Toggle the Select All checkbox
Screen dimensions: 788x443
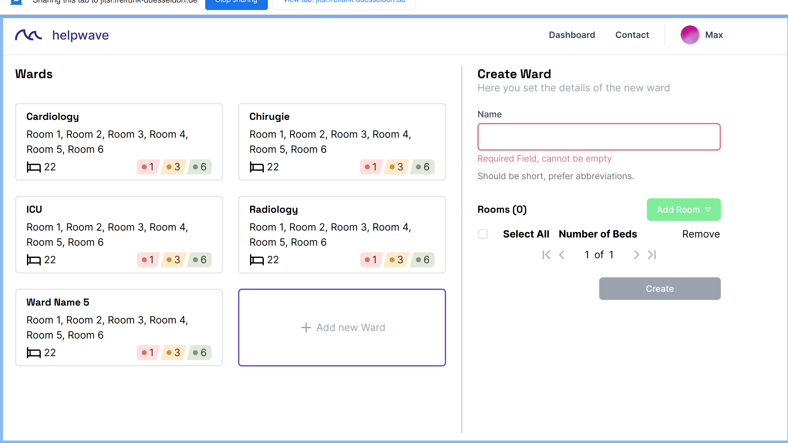point(483,234)
